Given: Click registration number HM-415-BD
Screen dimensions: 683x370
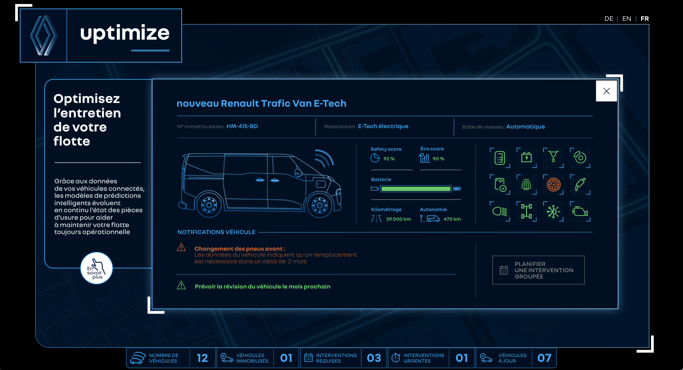Looking at the screenshot, I should coord(242,126).
